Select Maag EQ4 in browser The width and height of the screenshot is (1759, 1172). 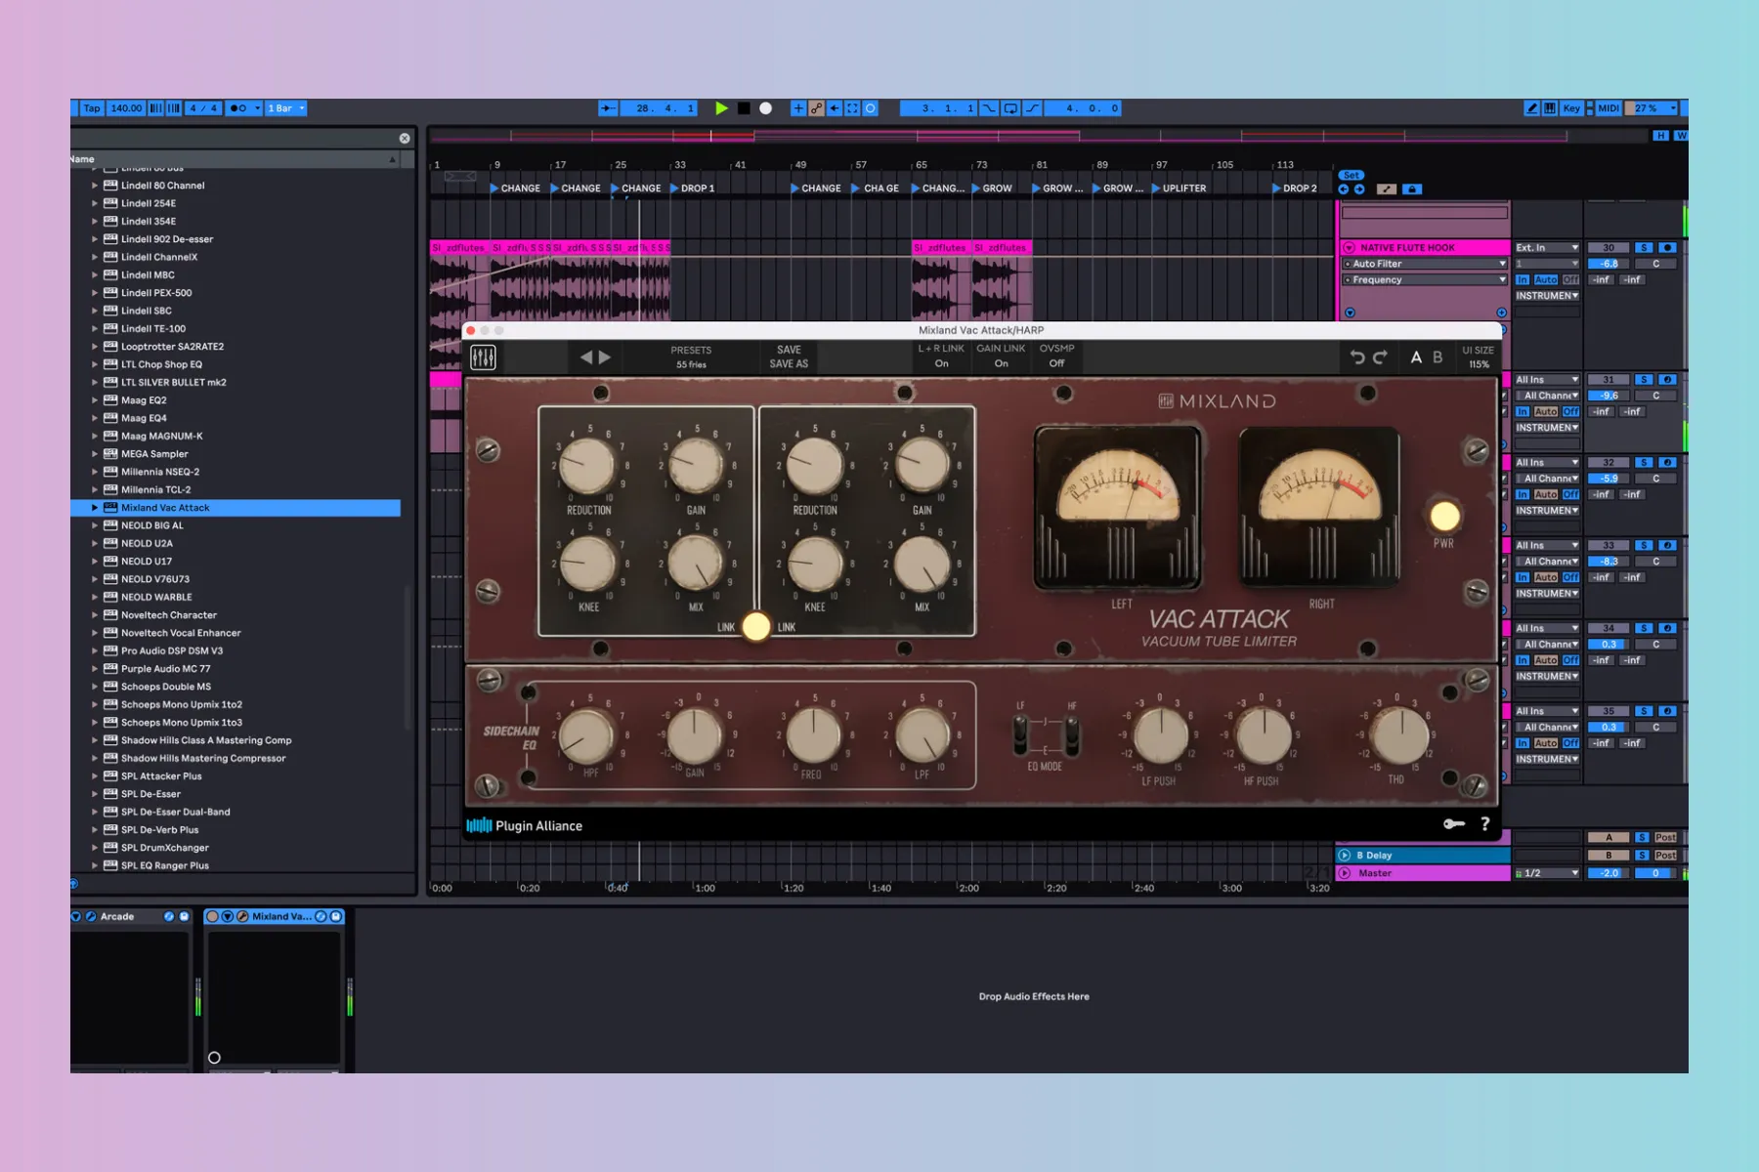(x=144, y=418)
